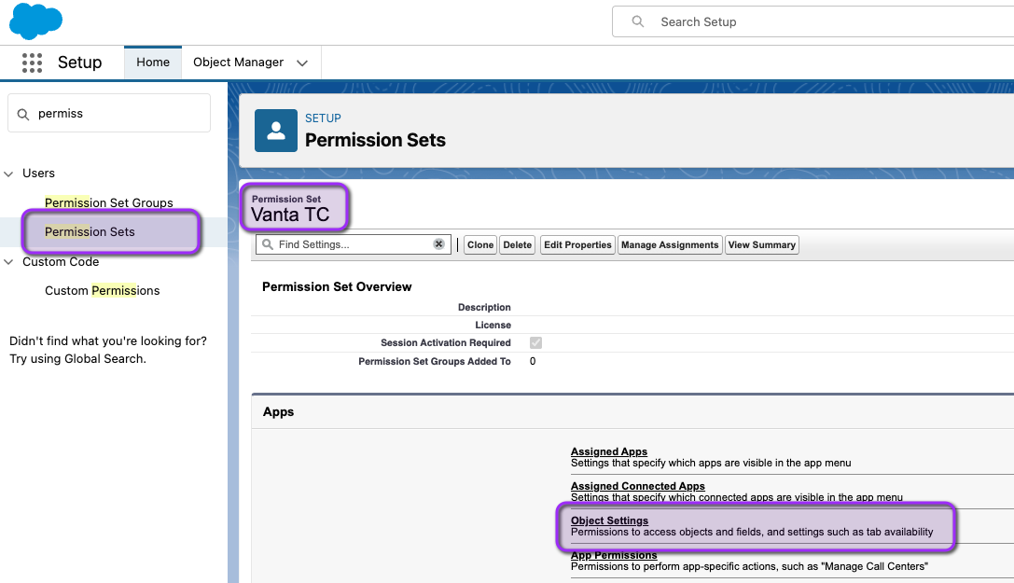Open the Assigned Connected Apps link
Image resolution: width=1014 pixels, height=583 pixels.
click(x=638, y=486)
